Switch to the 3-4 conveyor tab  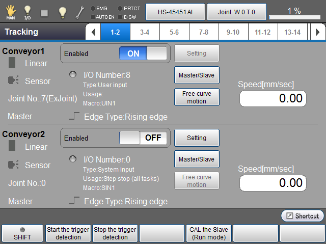(x=144, y=32)
